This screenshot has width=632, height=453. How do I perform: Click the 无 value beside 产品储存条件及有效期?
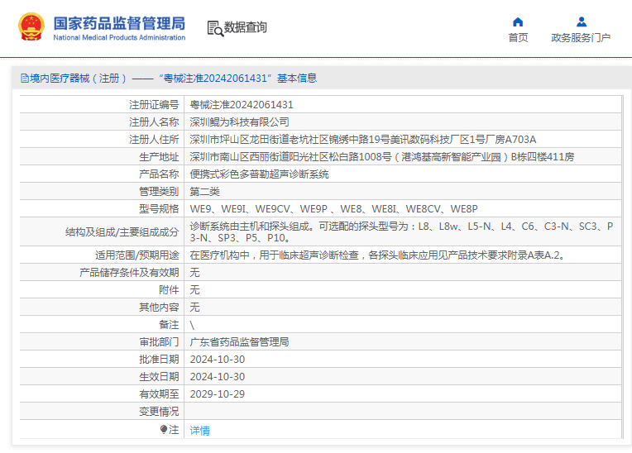(194, 272)
